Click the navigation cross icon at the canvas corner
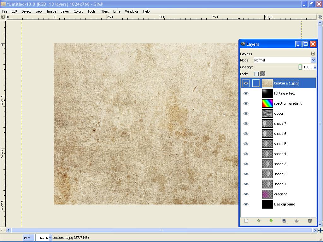Image resolution: width=323 pixels, height=242 pixels. point(320,230)
